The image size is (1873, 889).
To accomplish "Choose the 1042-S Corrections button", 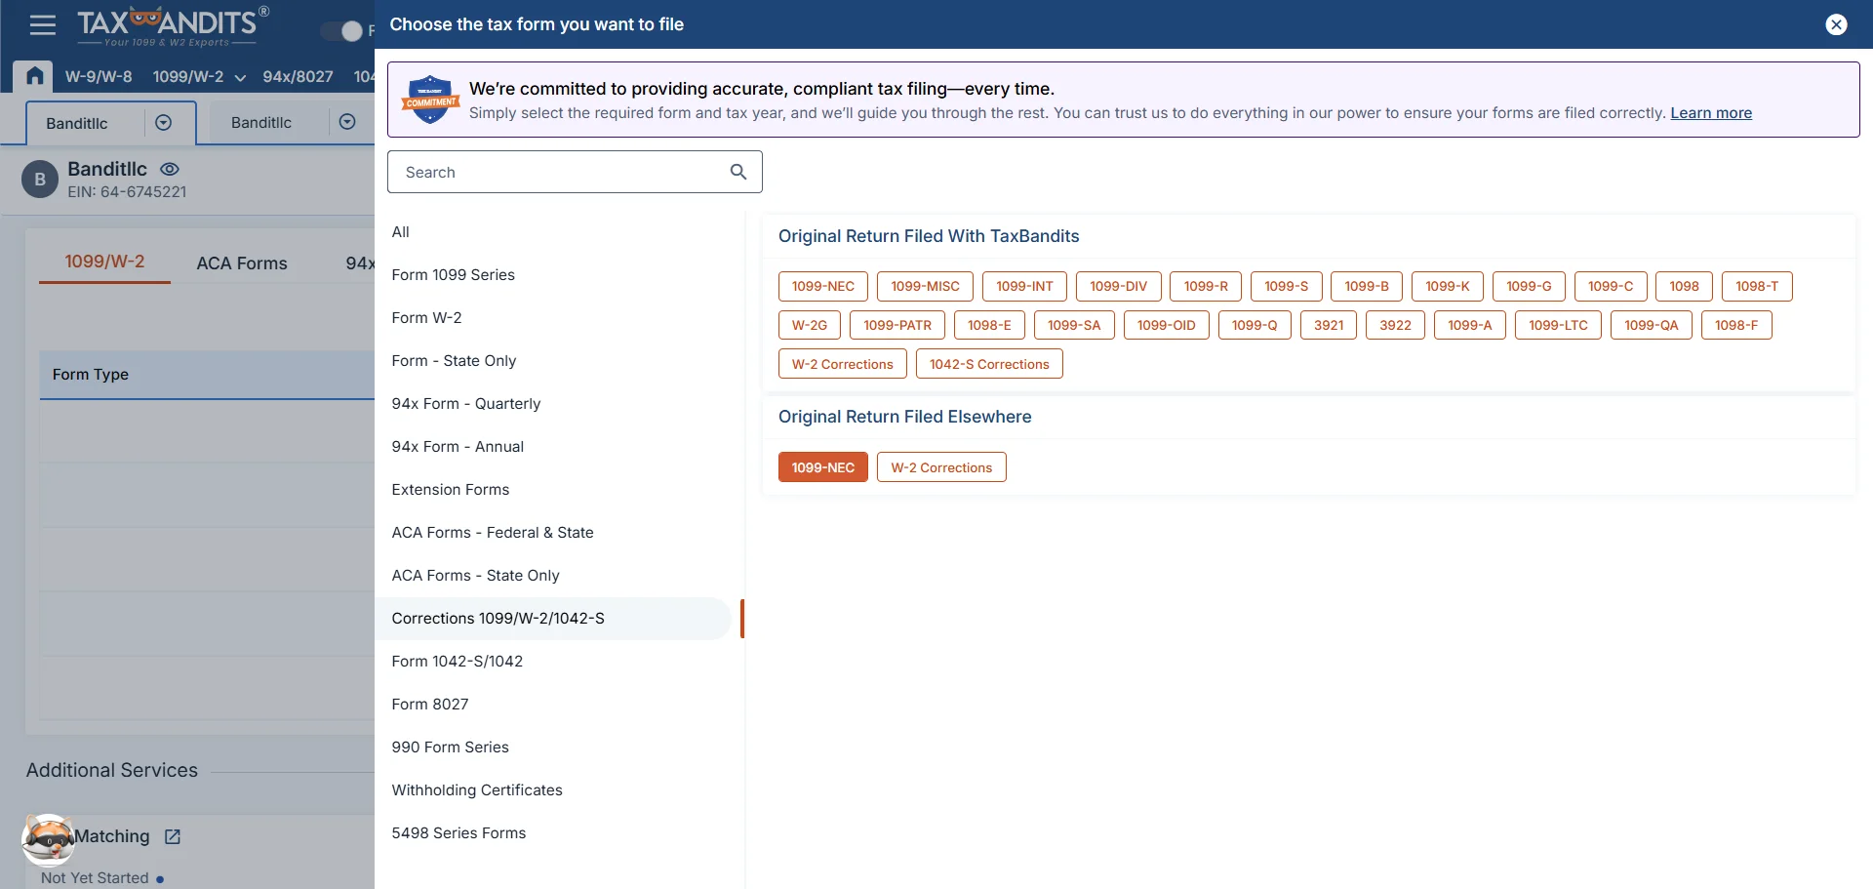I will [989, 364].
